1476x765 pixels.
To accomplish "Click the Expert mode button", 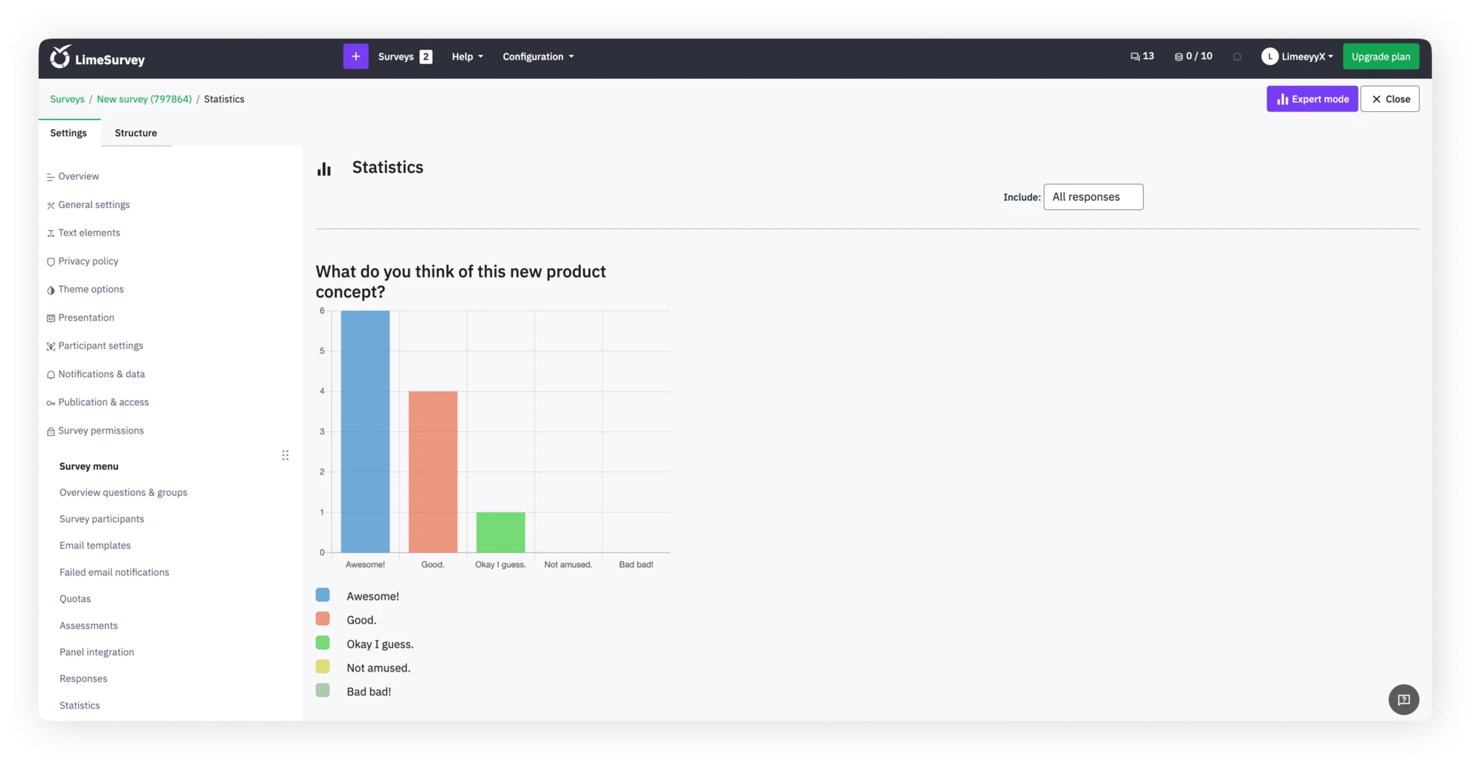I will point(1311,99).
